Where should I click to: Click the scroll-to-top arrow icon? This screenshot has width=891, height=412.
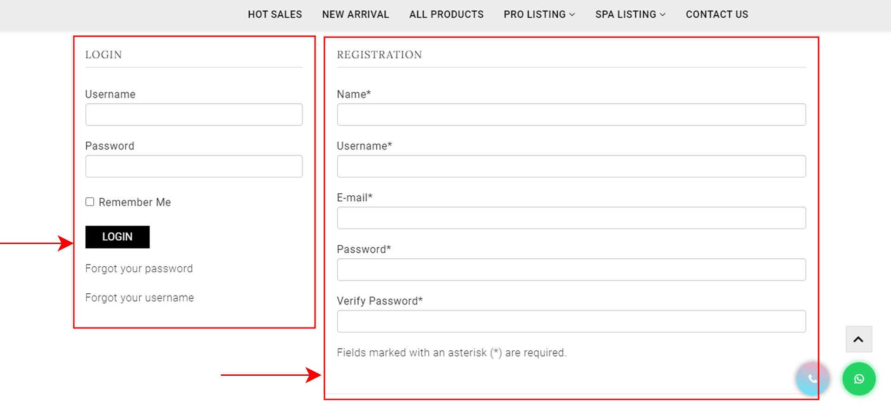coord(859,340)
